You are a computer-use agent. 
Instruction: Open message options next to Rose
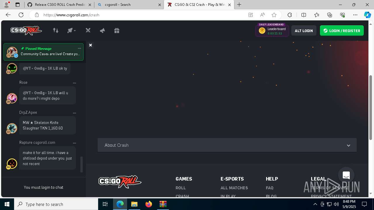[74, 83]
